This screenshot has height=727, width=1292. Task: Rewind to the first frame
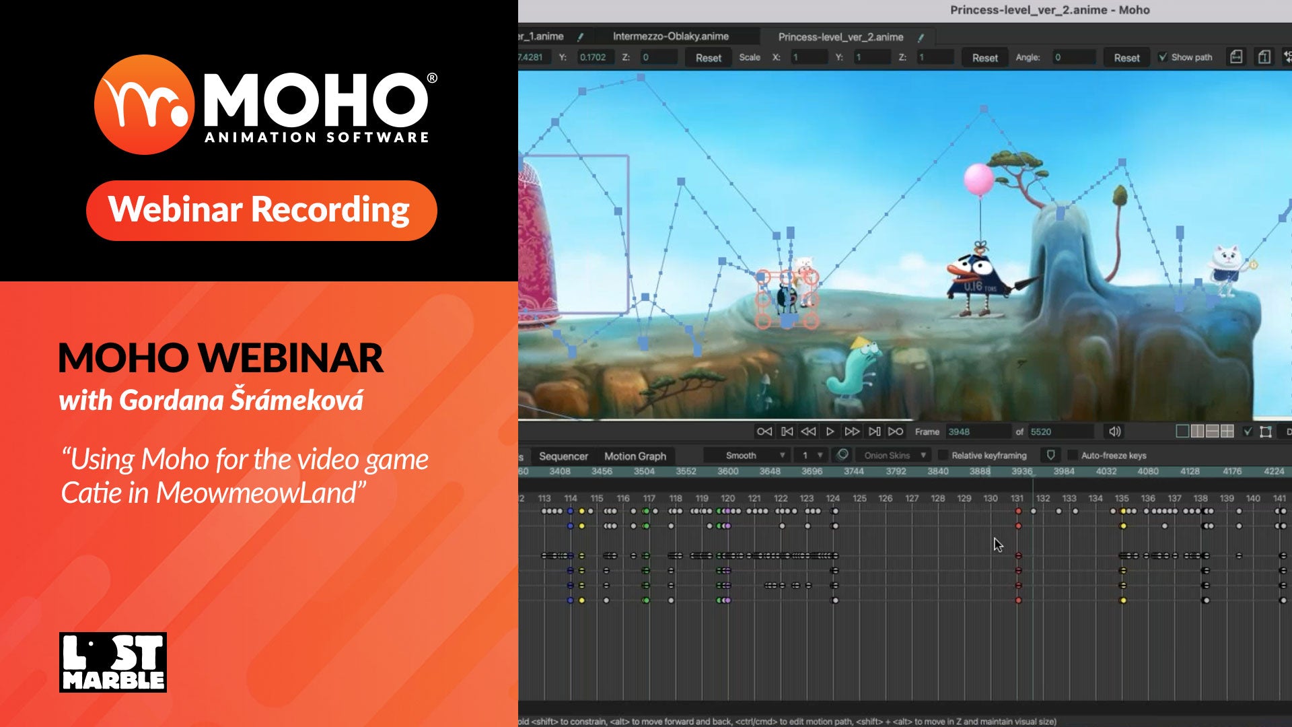pyautogui.click(x=764, y=431)
